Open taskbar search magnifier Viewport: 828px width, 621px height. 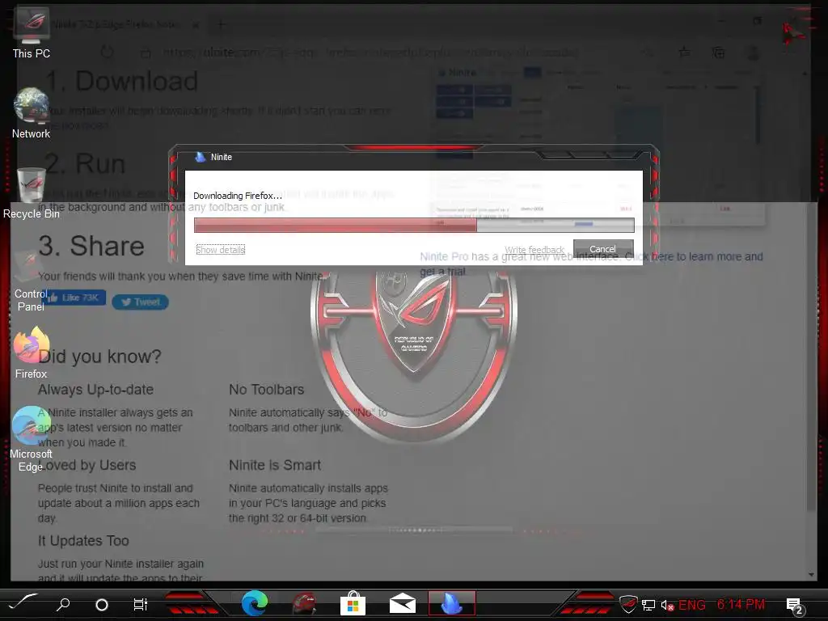coord(63,603)
